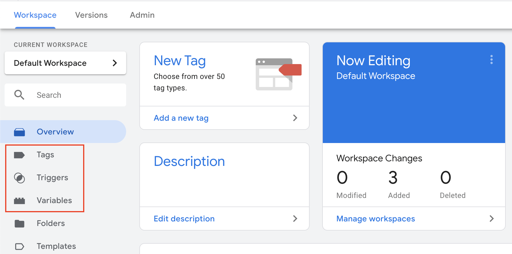Open the Versions tab
This screenshot has height=254, width=512.
[x=91, y=15]
